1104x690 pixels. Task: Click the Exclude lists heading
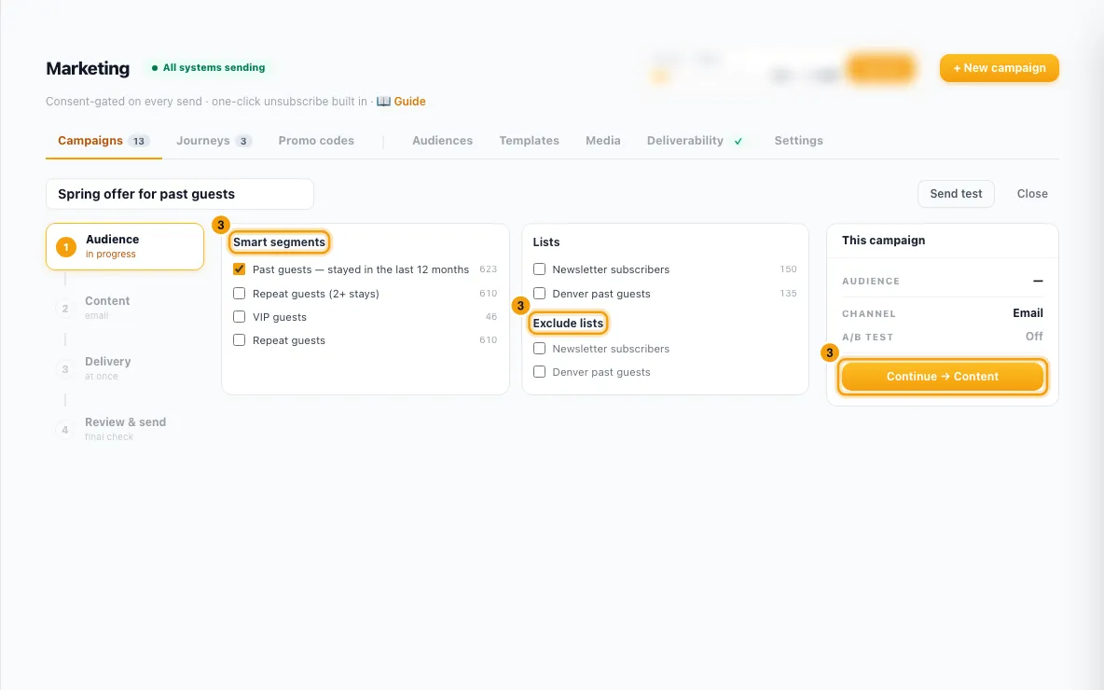(568, 324)
